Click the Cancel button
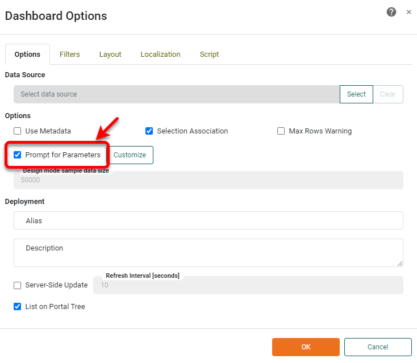This screenshot has width=417, height=363. click(377, 347)
